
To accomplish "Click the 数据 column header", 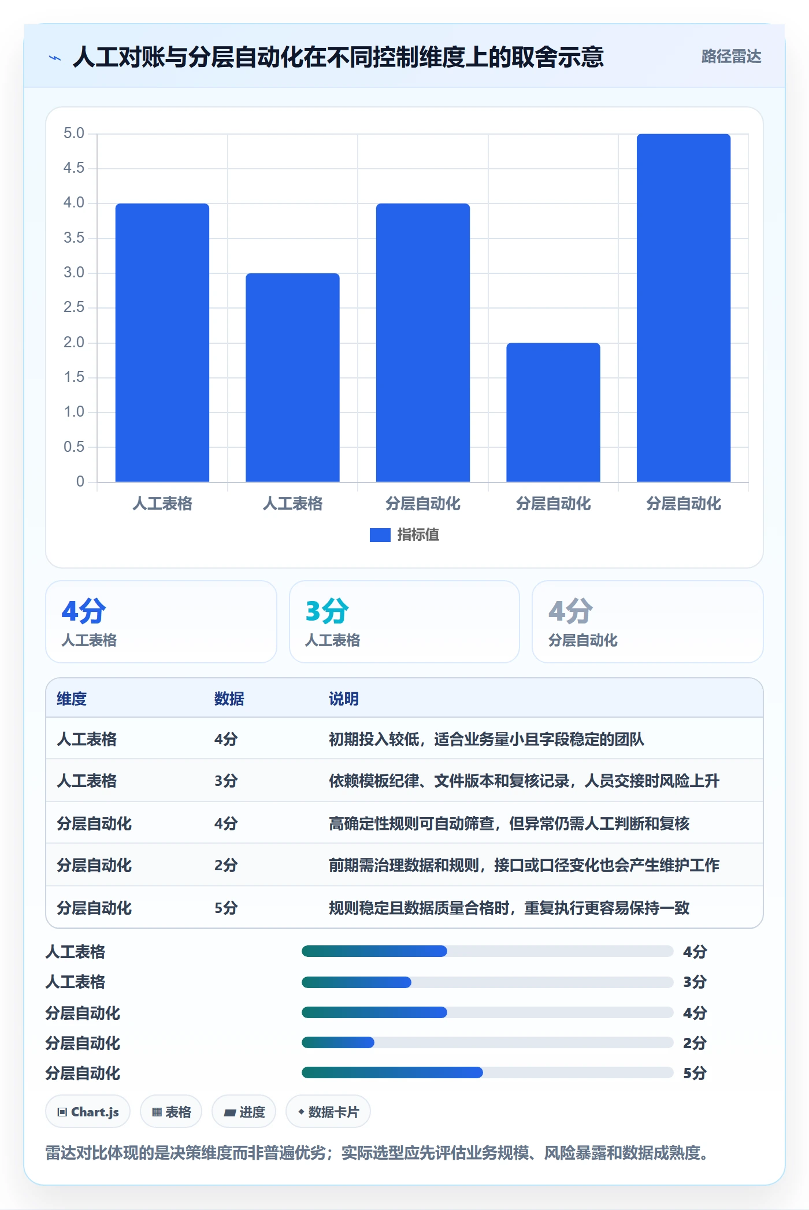I will (229, 699).
